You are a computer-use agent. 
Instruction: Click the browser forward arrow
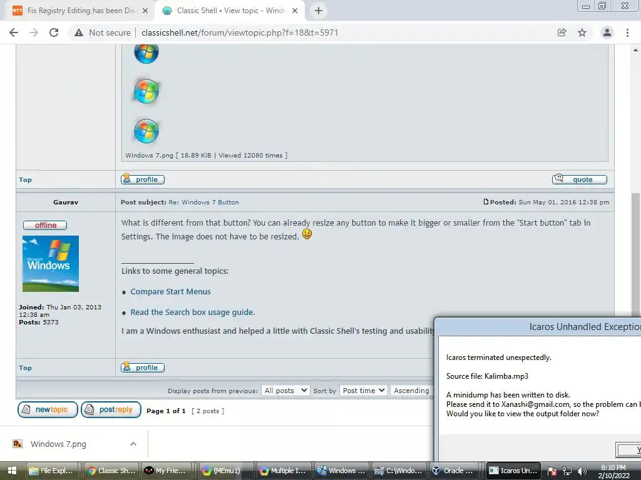34,32
